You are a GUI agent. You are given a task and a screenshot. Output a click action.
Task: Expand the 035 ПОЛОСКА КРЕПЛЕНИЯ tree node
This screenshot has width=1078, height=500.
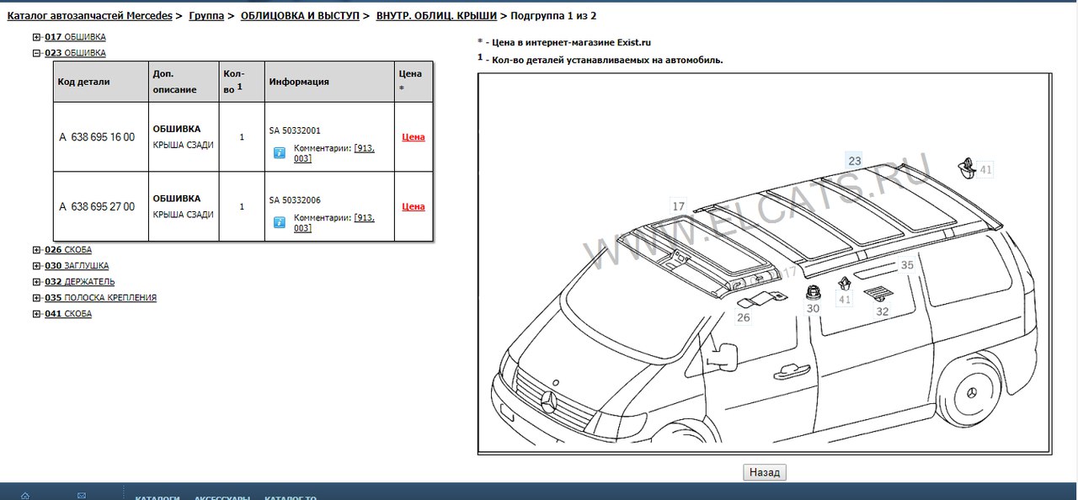(36, 298)
